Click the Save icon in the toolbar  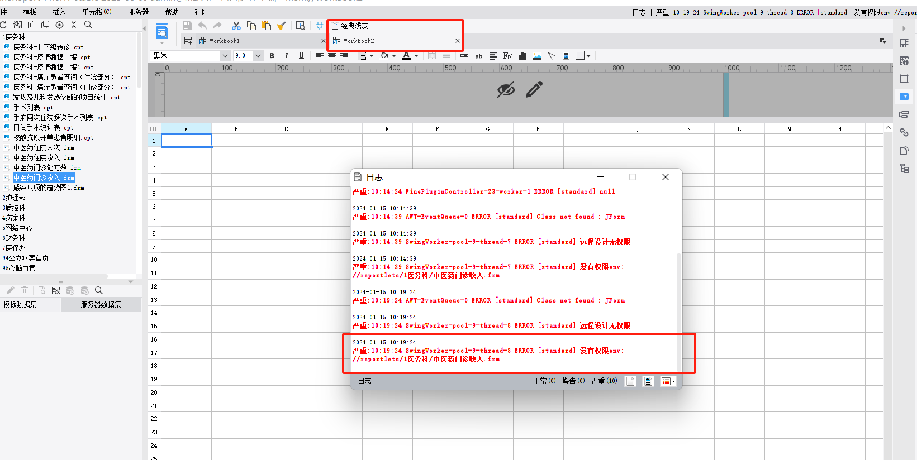tap(187, 26)
